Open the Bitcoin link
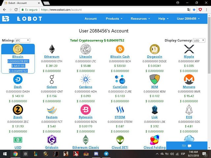Screen dimensions: 211x158 click(18, 57)
